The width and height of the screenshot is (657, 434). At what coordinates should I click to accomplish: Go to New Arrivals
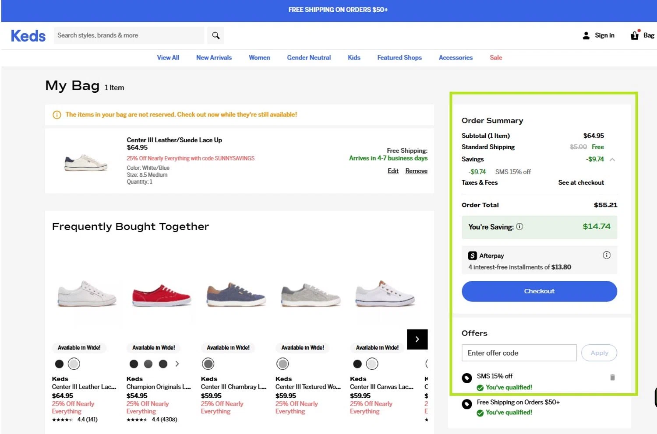click(214, 58)
